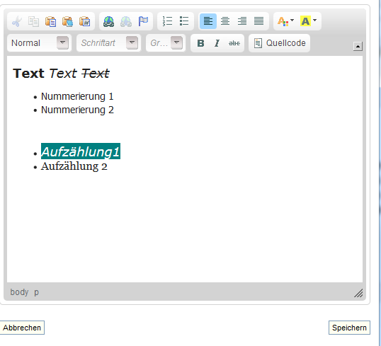Image resolution: width=381 pixels, height=346 pixels.
Task: Toggle strikethrough formatting
Action: pyautogui.click(x=234, y=43)
